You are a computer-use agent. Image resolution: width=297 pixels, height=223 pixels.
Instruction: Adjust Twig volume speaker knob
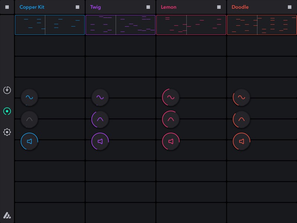100,141
